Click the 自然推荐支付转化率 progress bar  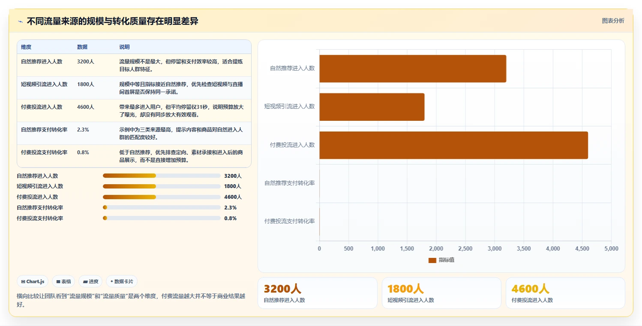click(x=162, y=207)
